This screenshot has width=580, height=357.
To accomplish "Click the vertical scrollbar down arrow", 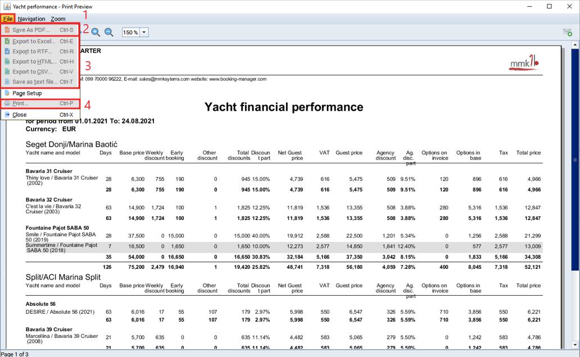I will pos(575,345).
